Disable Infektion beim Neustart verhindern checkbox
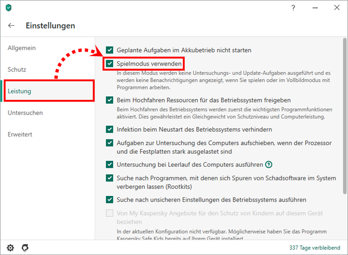The width and height of the screenshot is (348, 255). pos(110,130)
